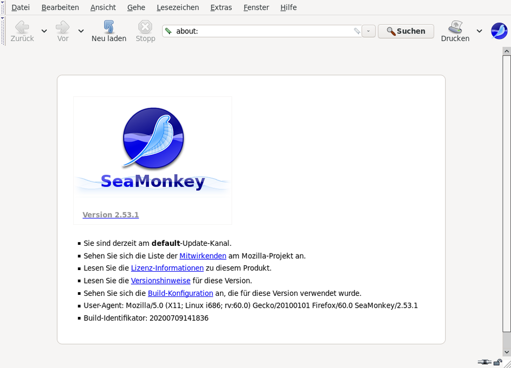
Task: Open the Lizenz-Informationen link
Action: [x=167, y=268]
